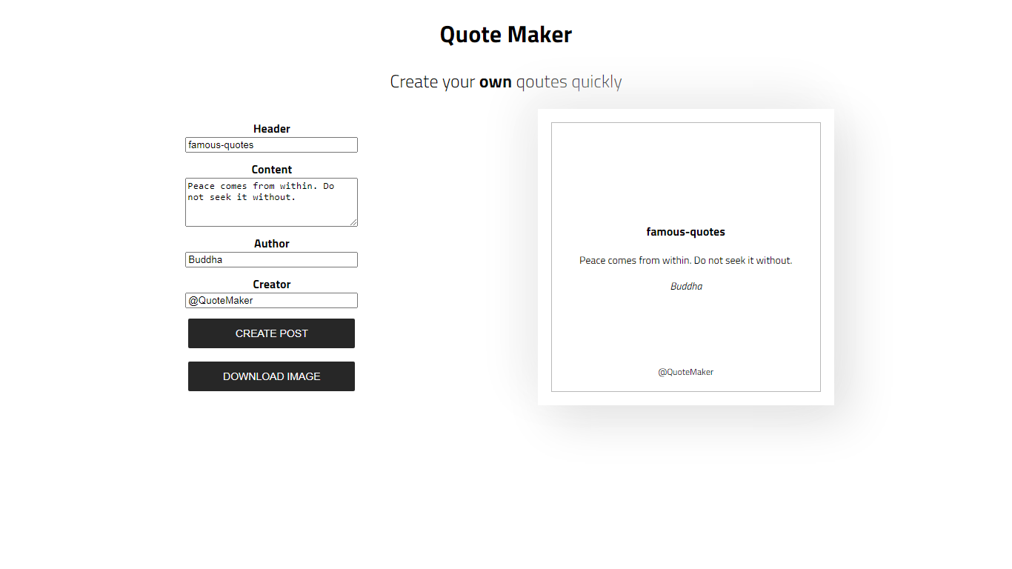This screenshot has width=1012, height=569.
Task: Click the famous-quotes heading in the preview card
Action: (x=686, y=232)
